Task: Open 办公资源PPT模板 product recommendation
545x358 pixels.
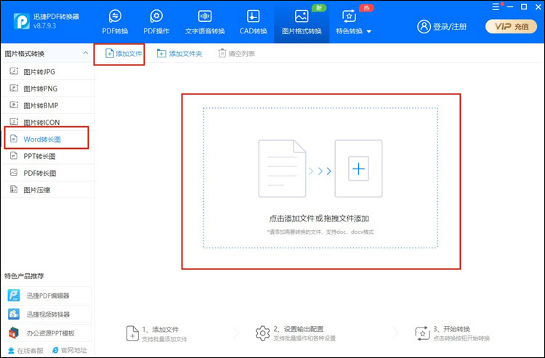Action: pos(48,333)
